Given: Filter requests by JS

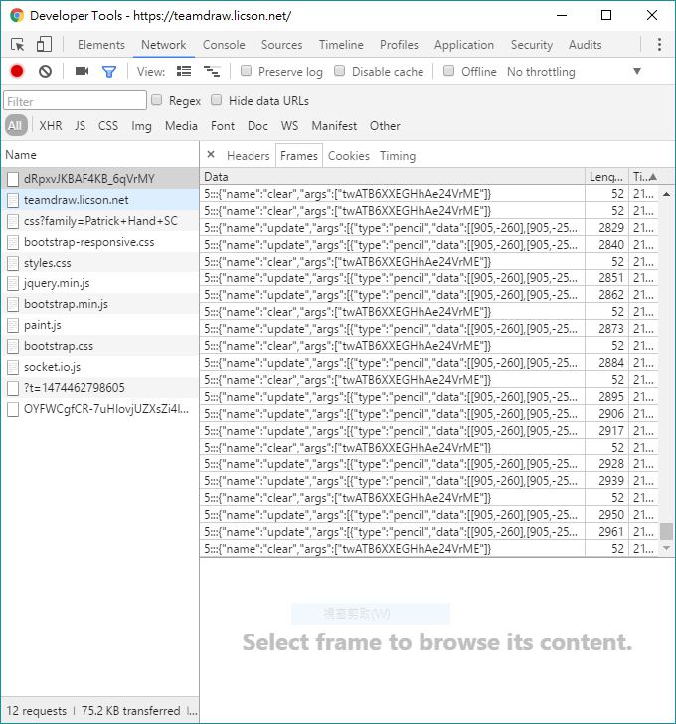Looking at the screenshot, I should tap(80, 126).
